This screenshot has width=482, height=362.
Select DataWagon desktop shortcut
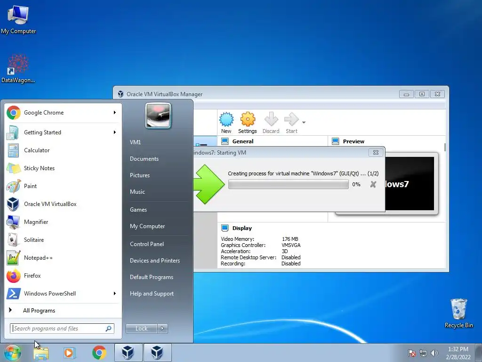[x=18, y=69]
